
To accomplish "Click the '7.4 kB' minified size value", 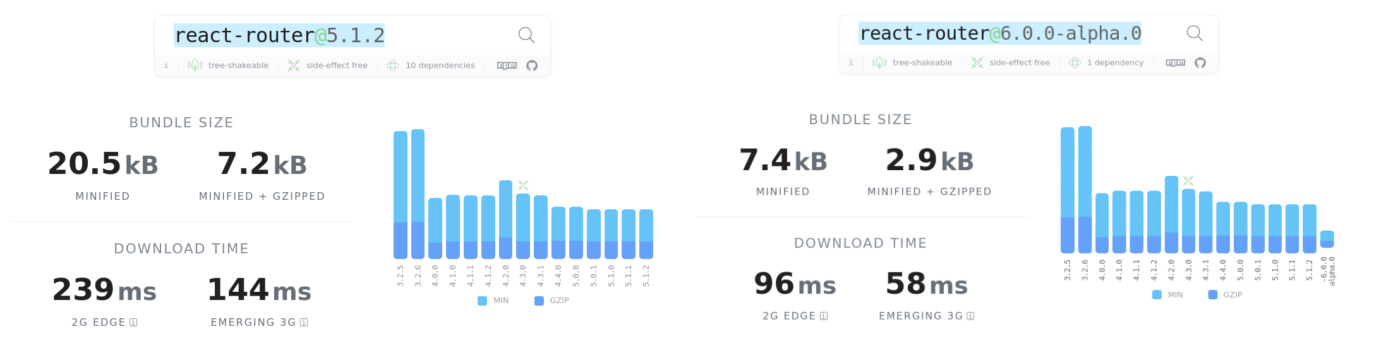I will (783, 160).
